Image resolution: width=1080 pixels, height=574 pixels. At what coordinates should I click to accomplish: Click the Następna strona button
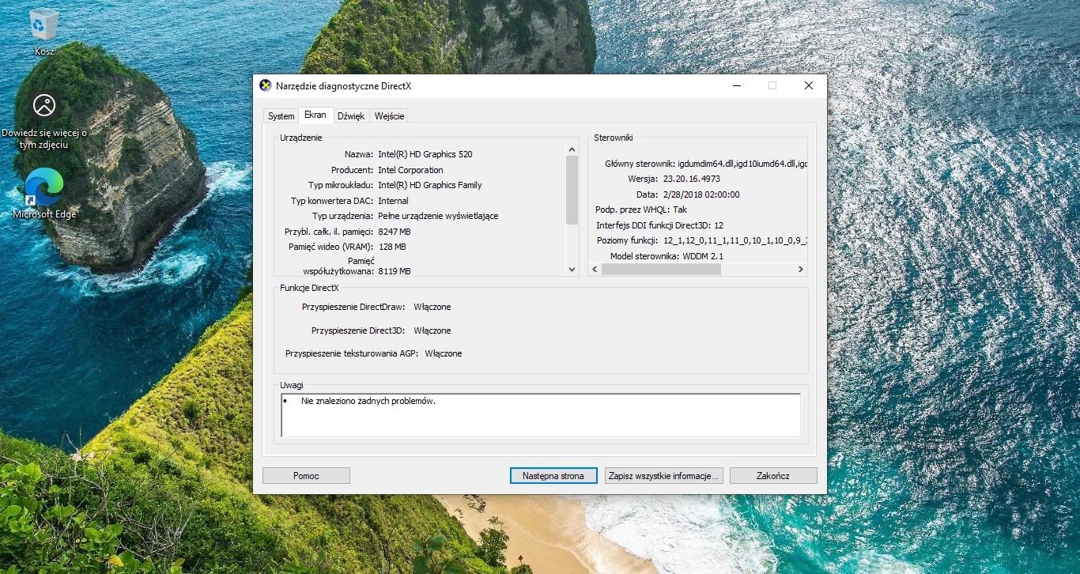coord(553,476)
